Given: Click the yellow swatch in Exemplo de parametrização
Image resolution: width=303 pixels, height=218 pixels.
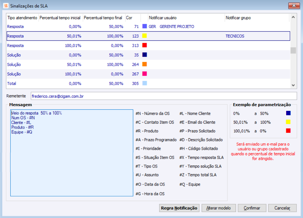Looking at the screenshot, I should click(288, 122).
